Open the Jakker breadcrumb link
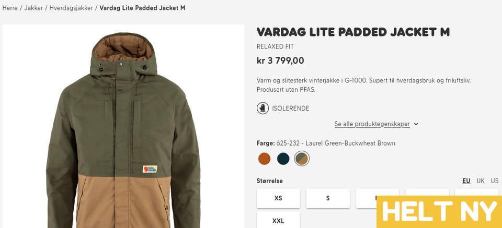Image resolution: width=502 pixels, height=228 pixels. [33, 8]
